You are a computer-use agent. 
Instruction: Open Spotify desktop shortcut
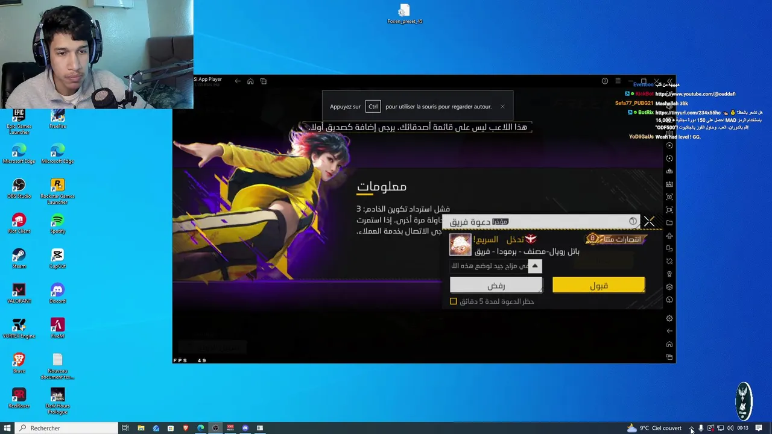click(x=57, y=224)
